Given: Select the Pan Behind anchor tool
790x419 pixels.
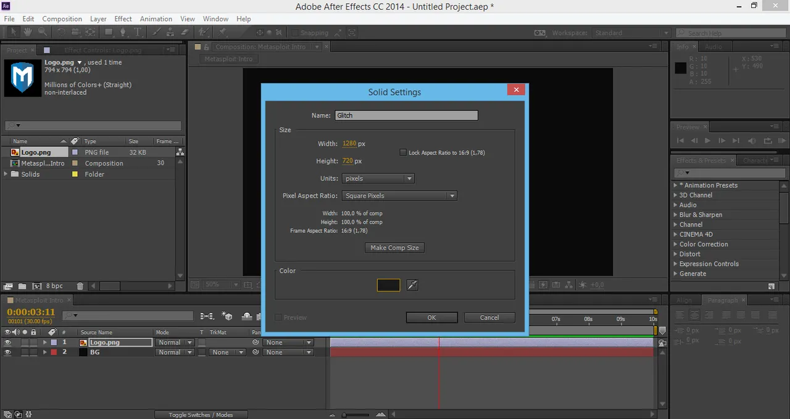Looking at the screenshot, I should click(90, 32).
